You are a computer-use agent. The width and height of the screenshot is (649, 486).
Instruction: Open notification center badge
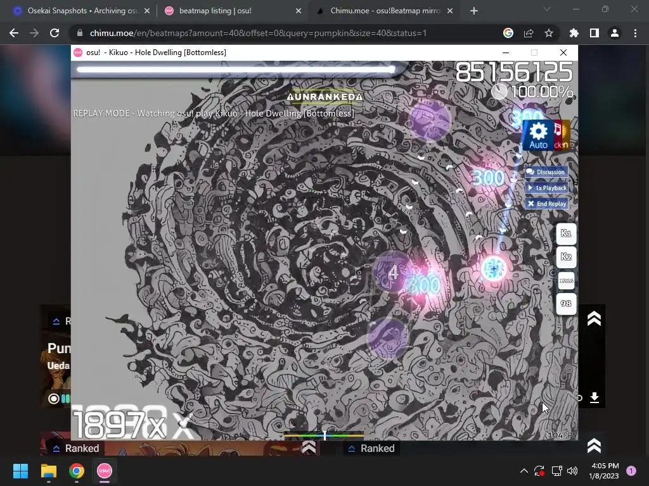631,471
